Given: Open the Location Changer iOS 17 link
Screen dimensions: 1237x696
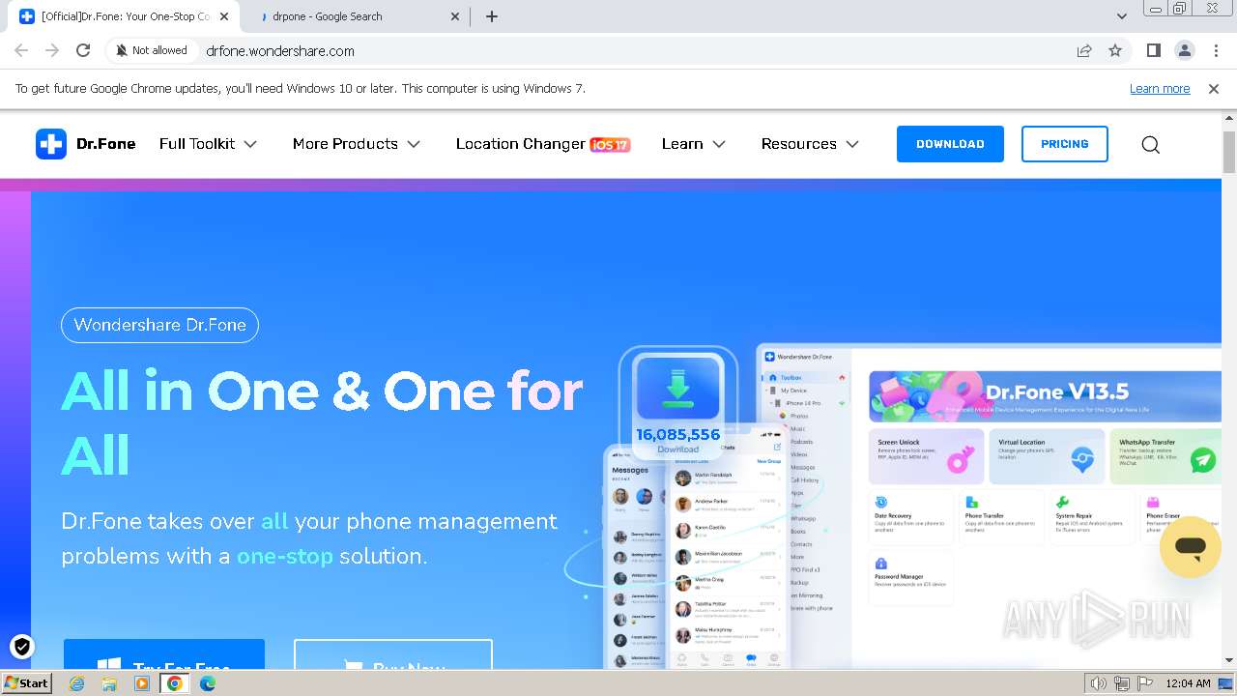Looking at the screenshot, I should point(543,144).
